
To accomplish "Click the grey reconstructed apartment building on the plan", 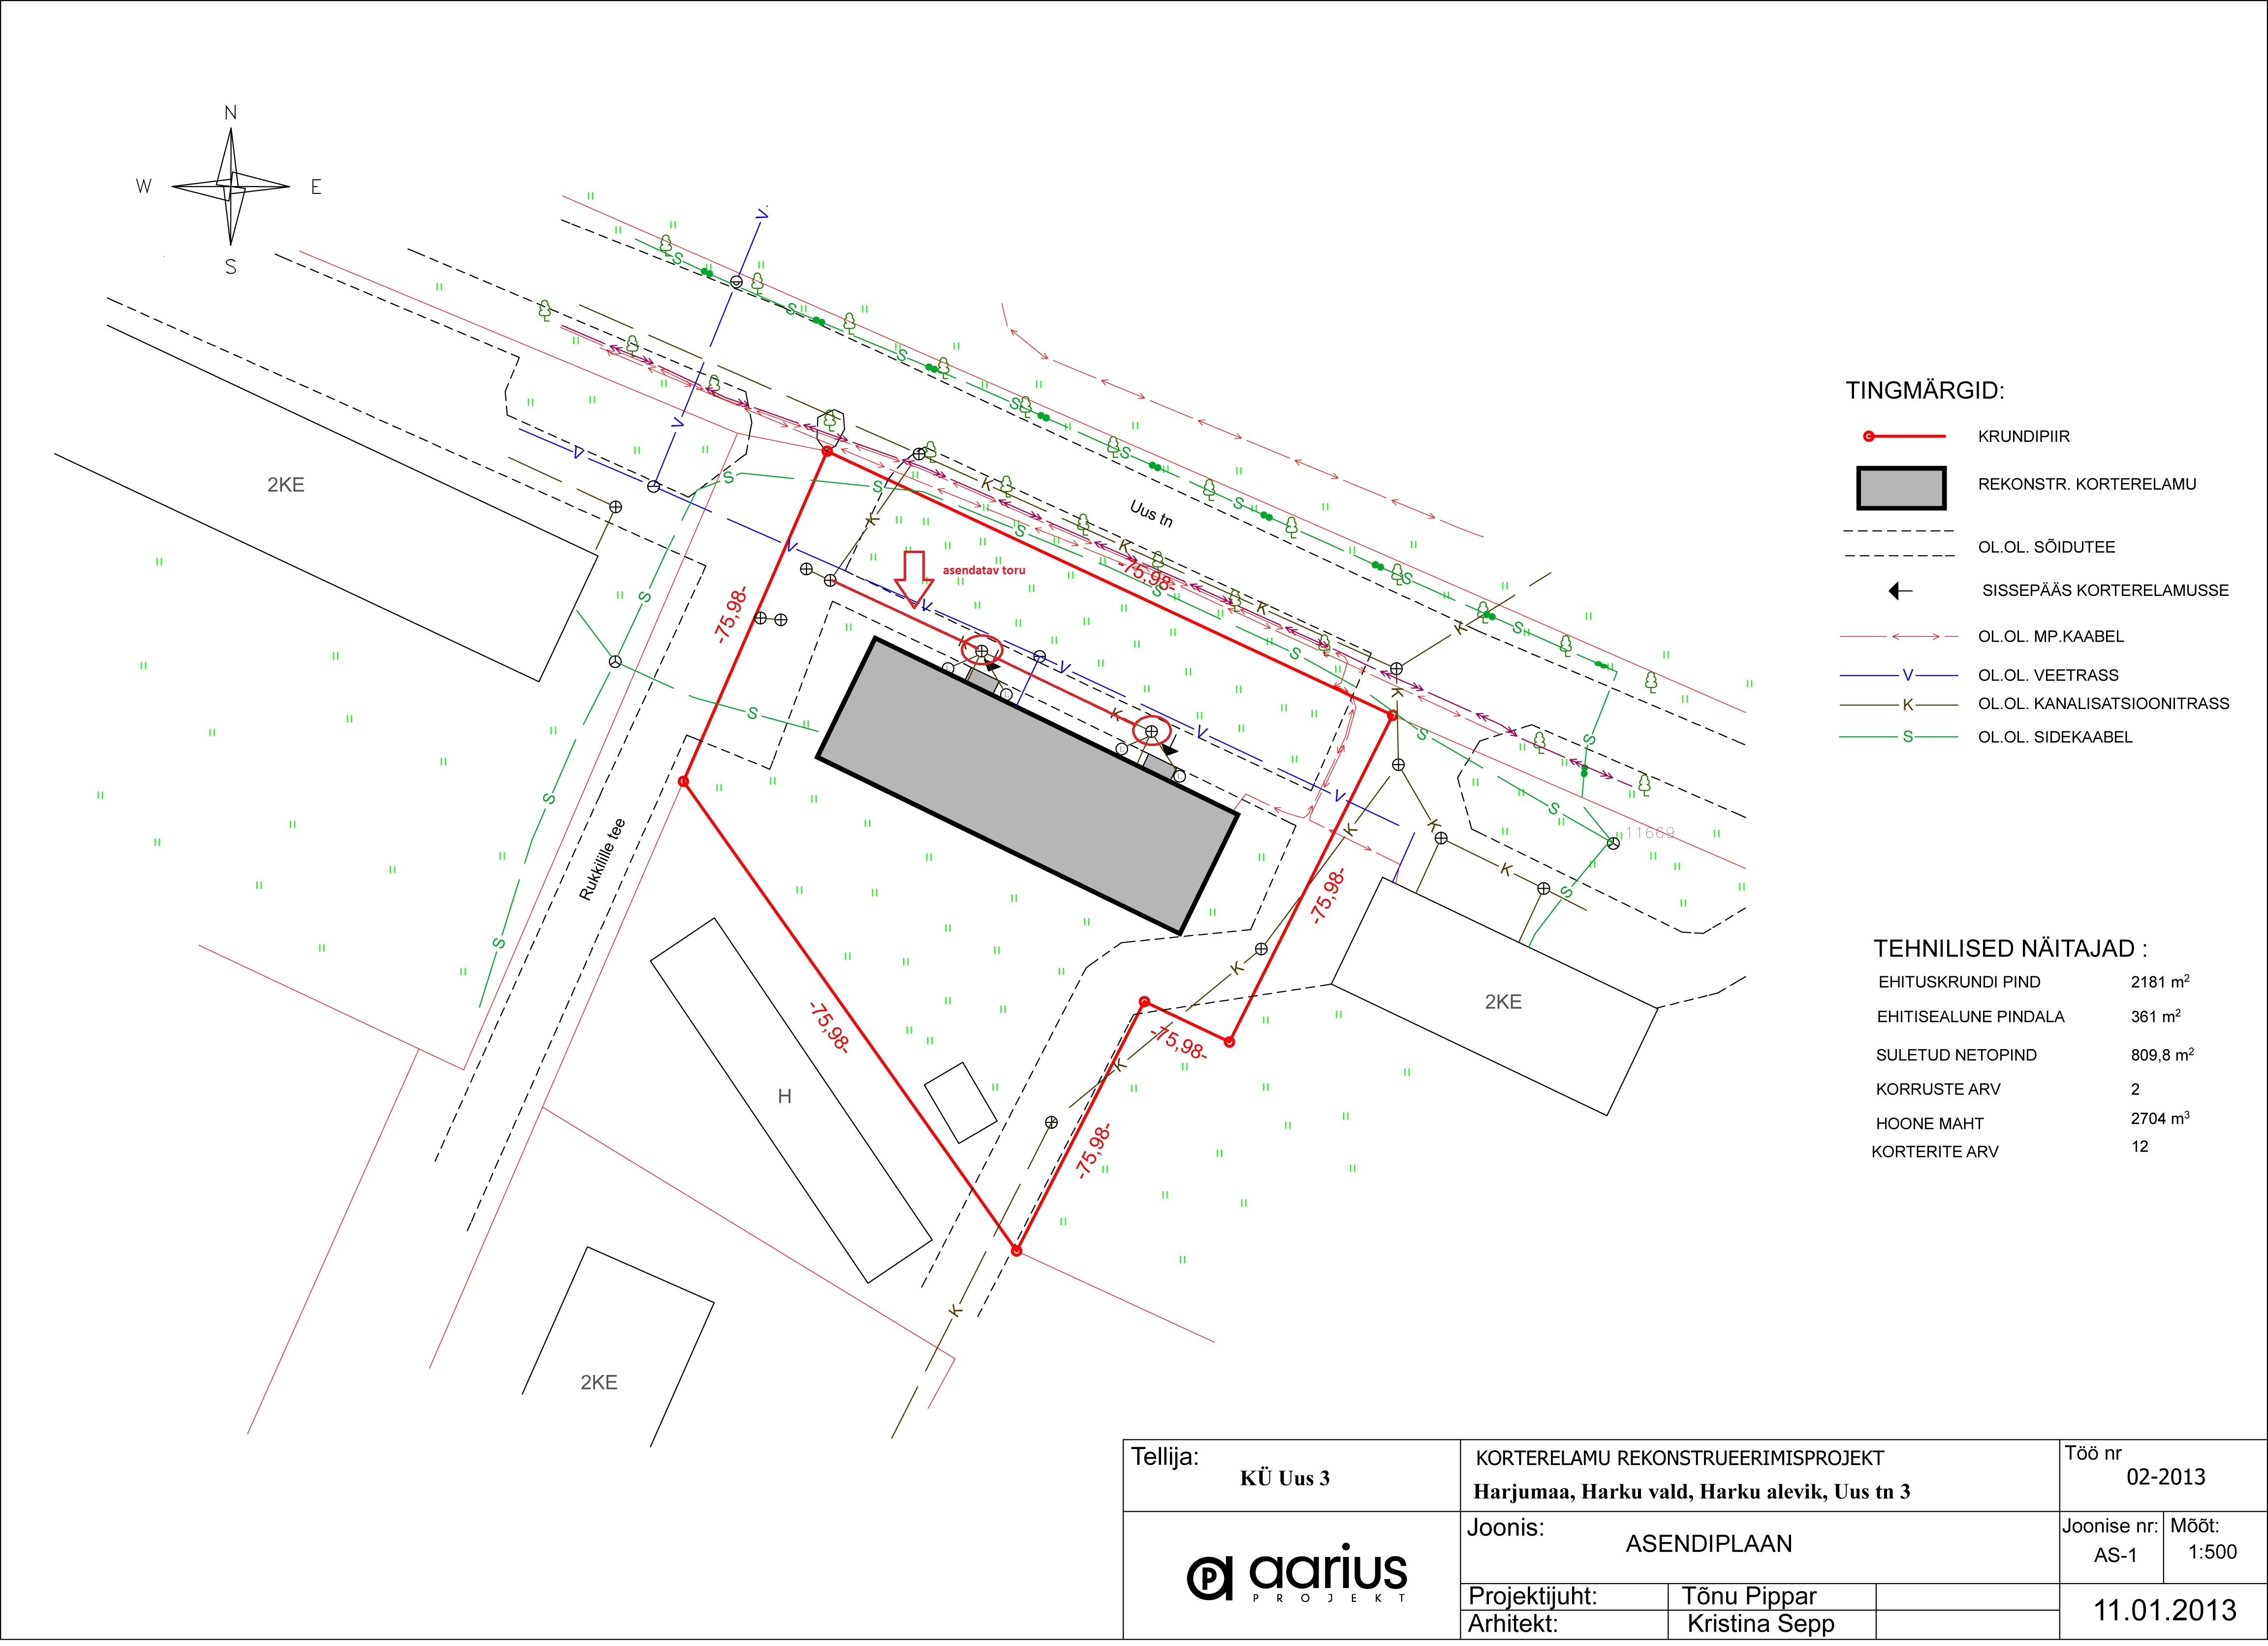I will pyautogui.click(x=1027, y=785).
